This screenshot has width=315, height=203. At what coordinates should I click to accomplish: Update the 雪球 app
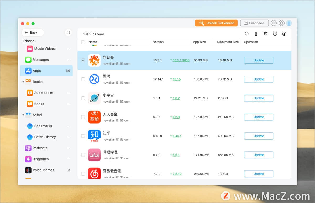tap(259, 79)
